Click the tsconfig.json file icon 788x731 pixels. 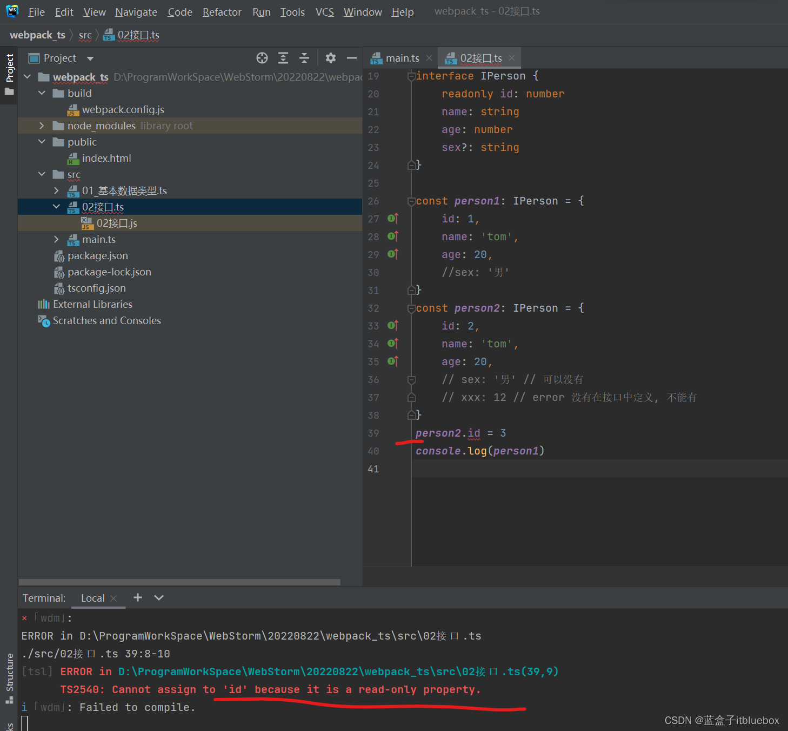pyautogui.click(x=59, y=288)
